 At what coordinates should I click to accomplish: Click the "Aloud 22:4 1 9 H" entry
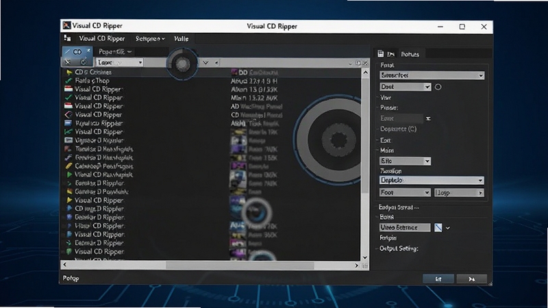254,81
